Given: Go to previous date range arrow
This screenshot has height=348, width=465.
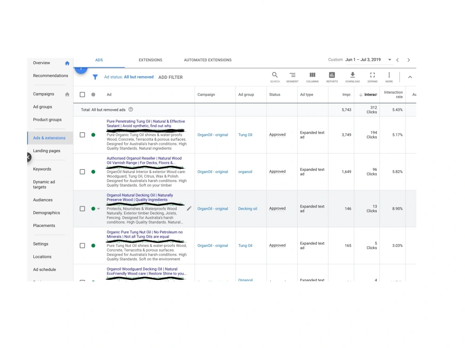Looking at the screenshot, I should pyautogui.click(x=398, y=60).
